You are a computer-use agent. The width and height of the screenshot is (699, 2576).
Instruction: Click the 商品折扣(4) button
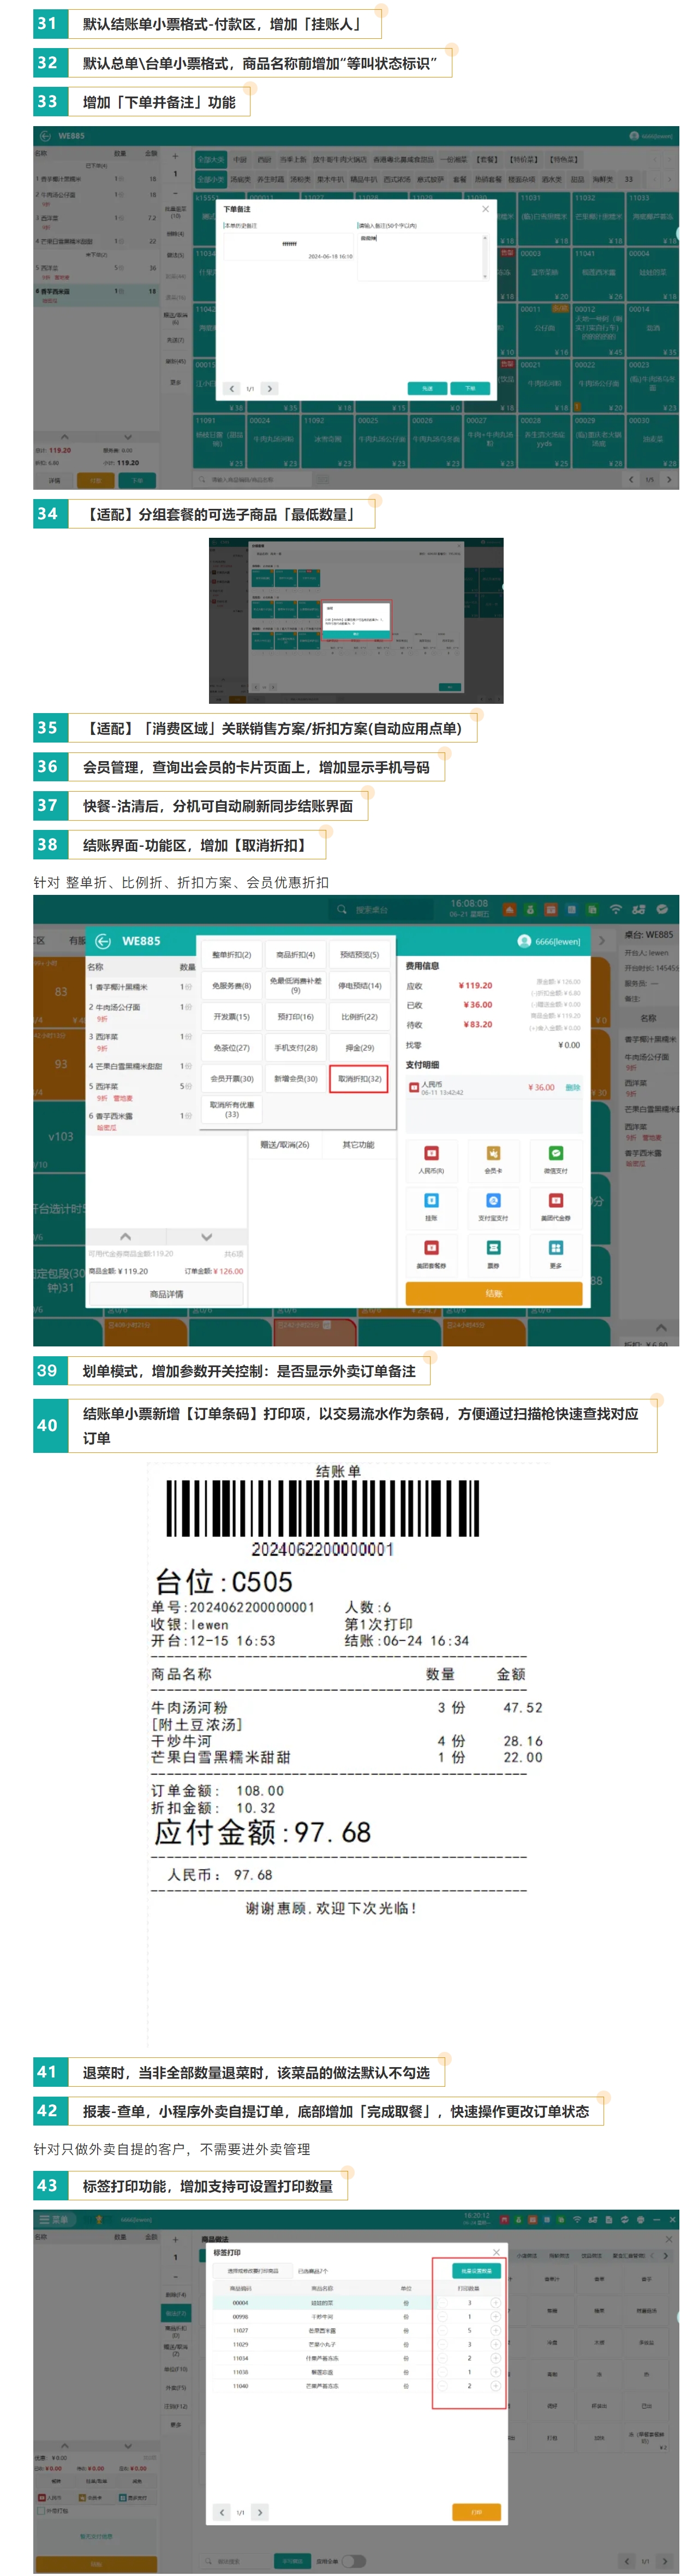[x=295, y=954]
